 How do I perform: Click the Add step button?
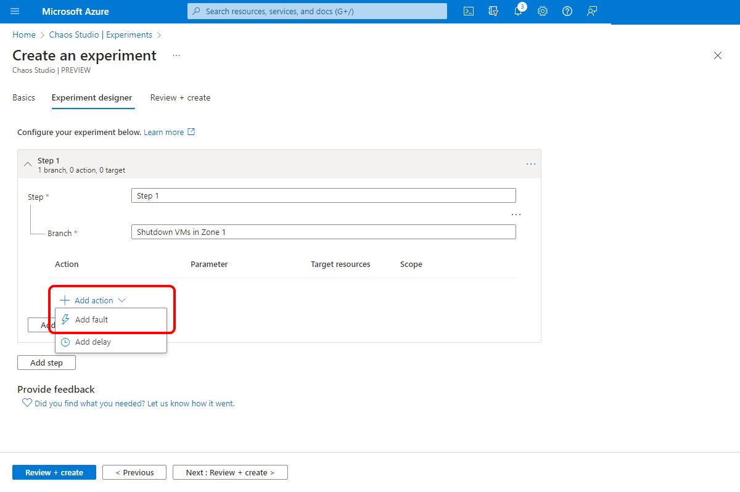pos(46,363)
